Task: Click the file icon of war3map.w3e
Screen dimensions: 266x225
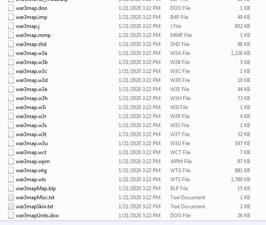Action: (11, 89)
